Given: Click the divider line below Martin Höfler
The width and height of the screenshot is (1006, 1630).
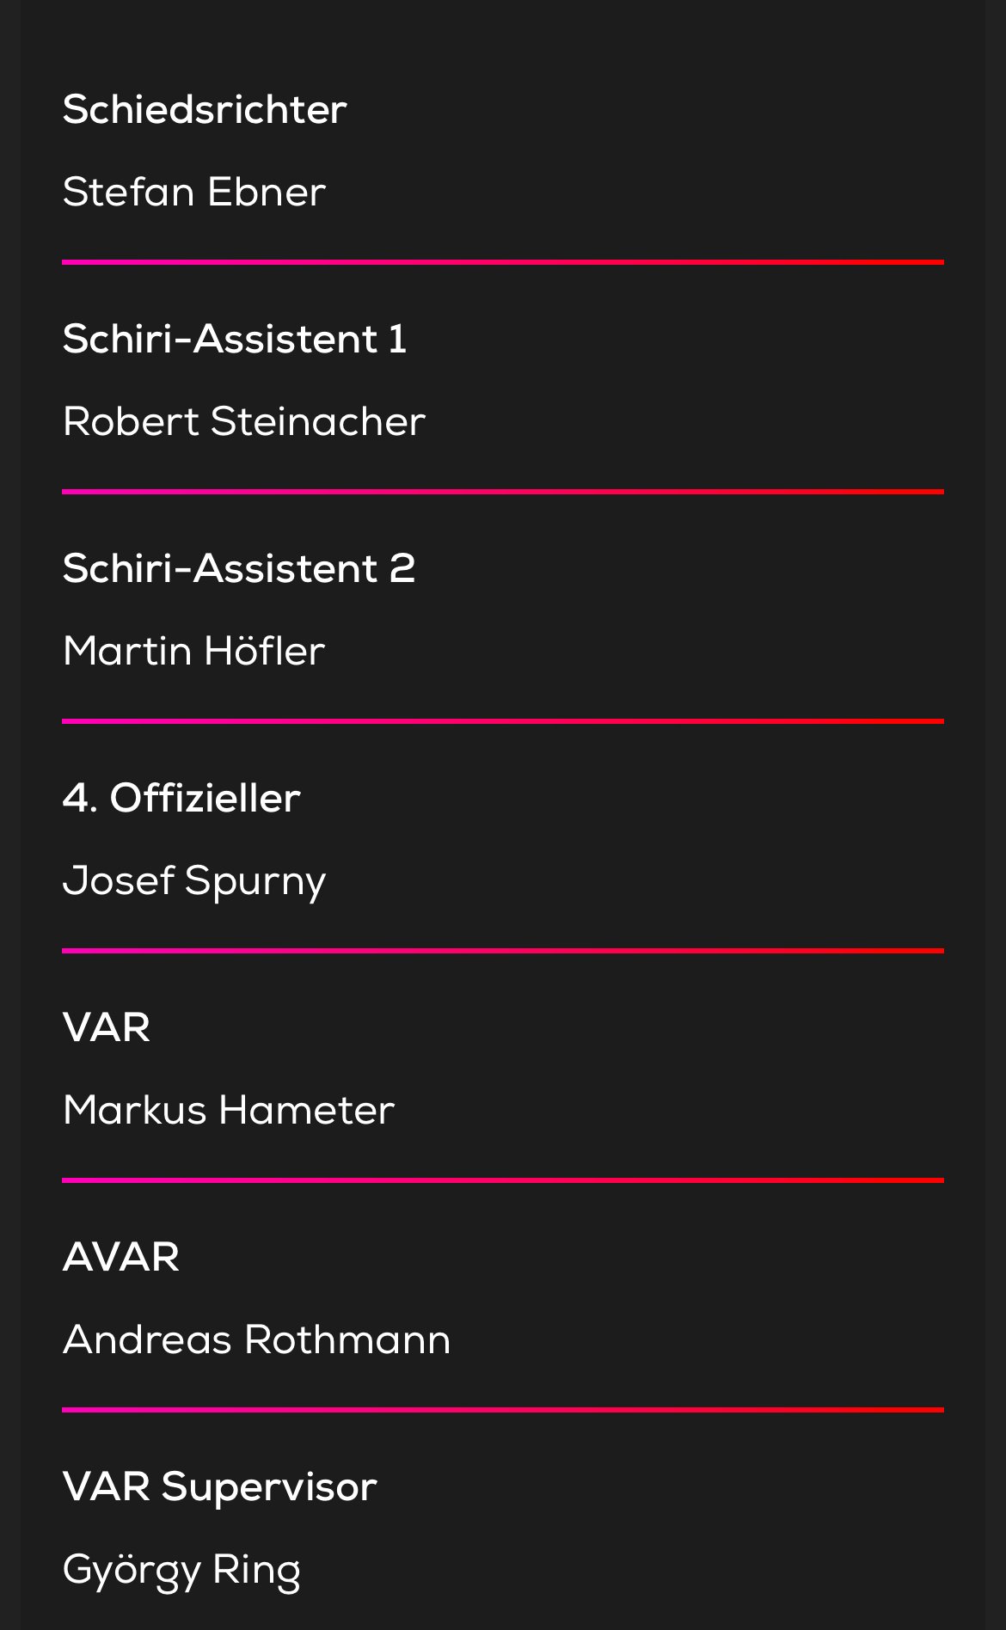Looking at the screenshot, I should 503,721.
